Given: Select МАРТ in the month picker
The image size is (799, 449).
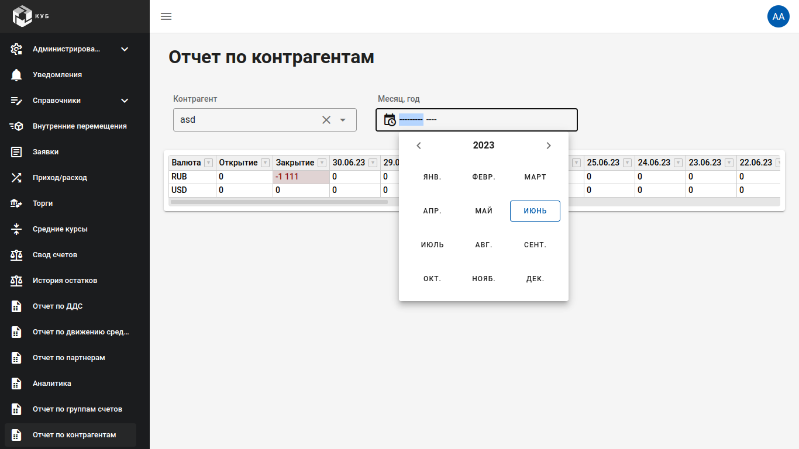Looking at the screenshot, I should [535, 177].
